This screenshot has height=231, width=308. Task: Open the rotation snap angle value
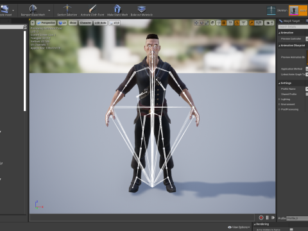coord(243,22)
